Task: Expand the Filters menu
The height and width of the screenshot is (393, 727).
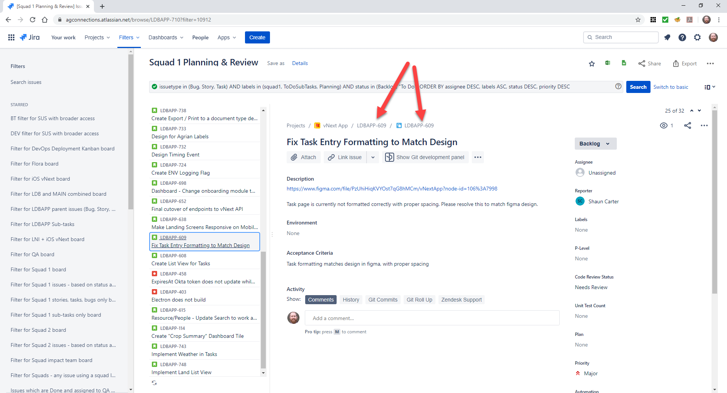Action: pyautogui.click(x=129, y=37)
